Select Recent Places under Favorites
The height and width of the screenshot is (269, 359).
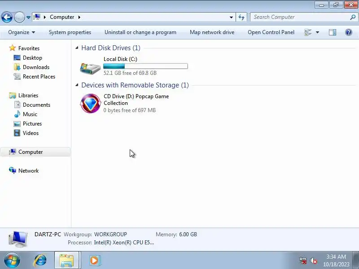39,76
